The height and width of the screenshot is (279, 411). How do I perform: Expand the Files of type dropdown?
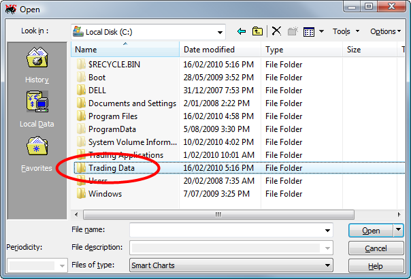pos(327,265)
